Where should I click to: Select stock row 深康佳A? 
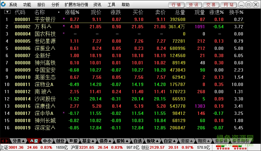[124, 106]
